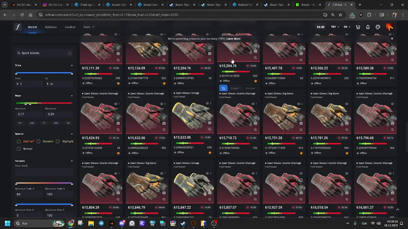
Task: Select the WW wear preset
Action: click(56, 123)
